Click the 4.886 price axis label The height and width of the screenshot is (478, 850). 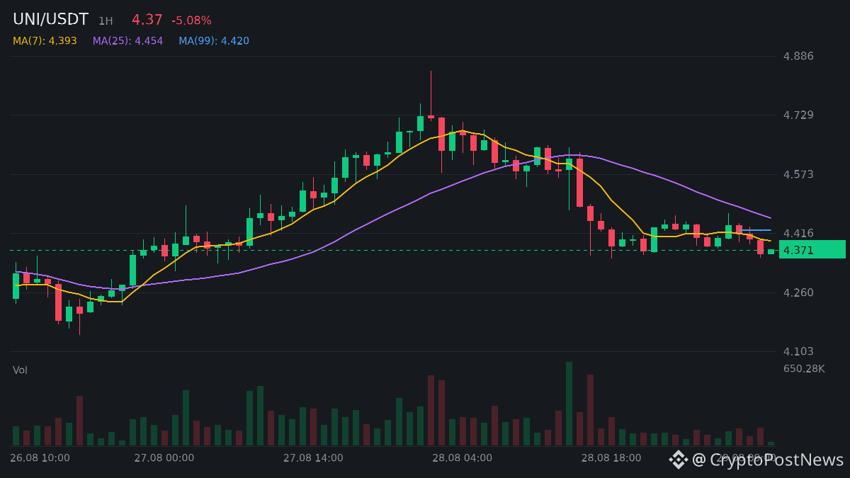click(x=798, y=56)
